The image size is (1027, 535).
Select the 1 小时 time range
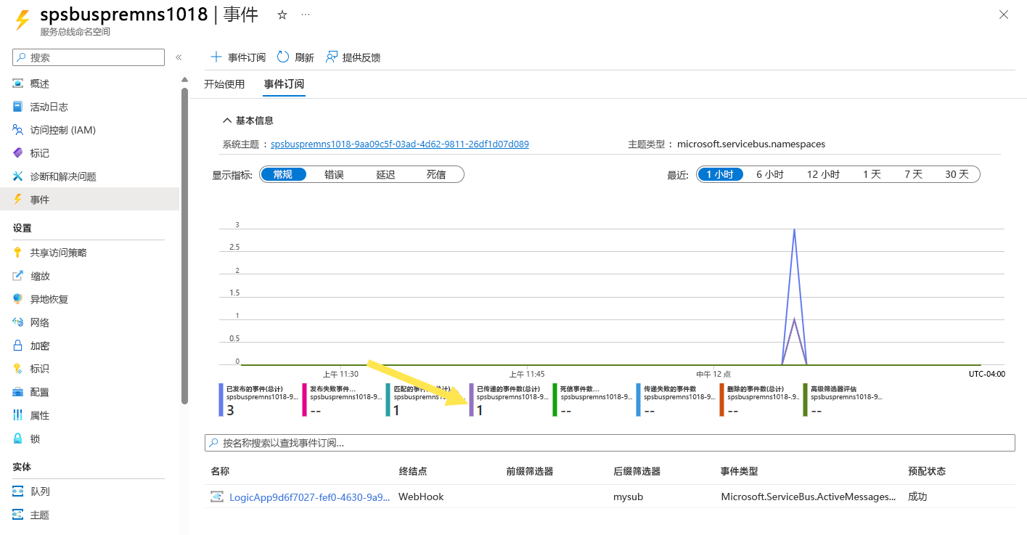[x=720, y=174]
